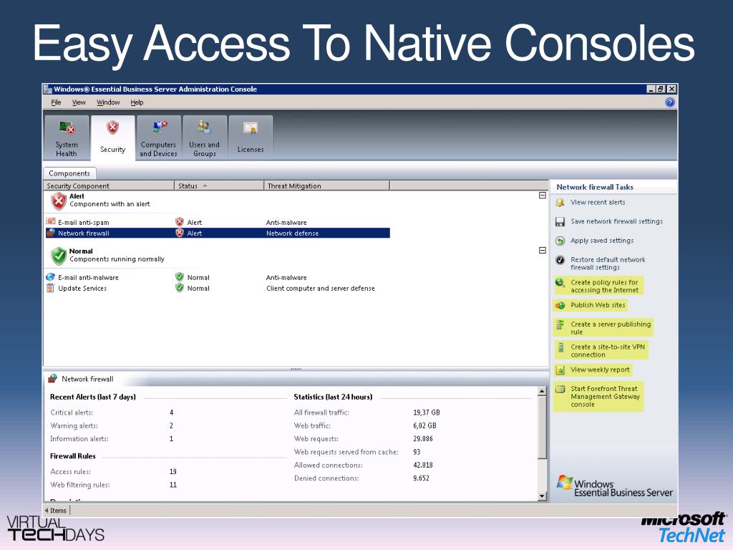
Task: Click the Network firewall row icon
Action: pyautogui.click(x=51, y=233)
